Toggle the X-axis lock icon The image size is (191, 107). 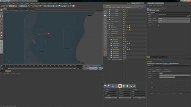point(20,6)
